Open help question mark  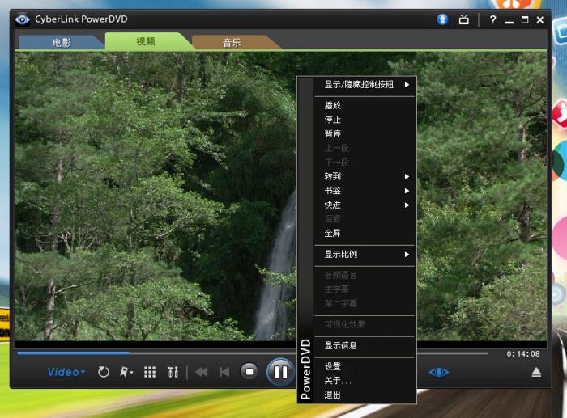point(492,19)
